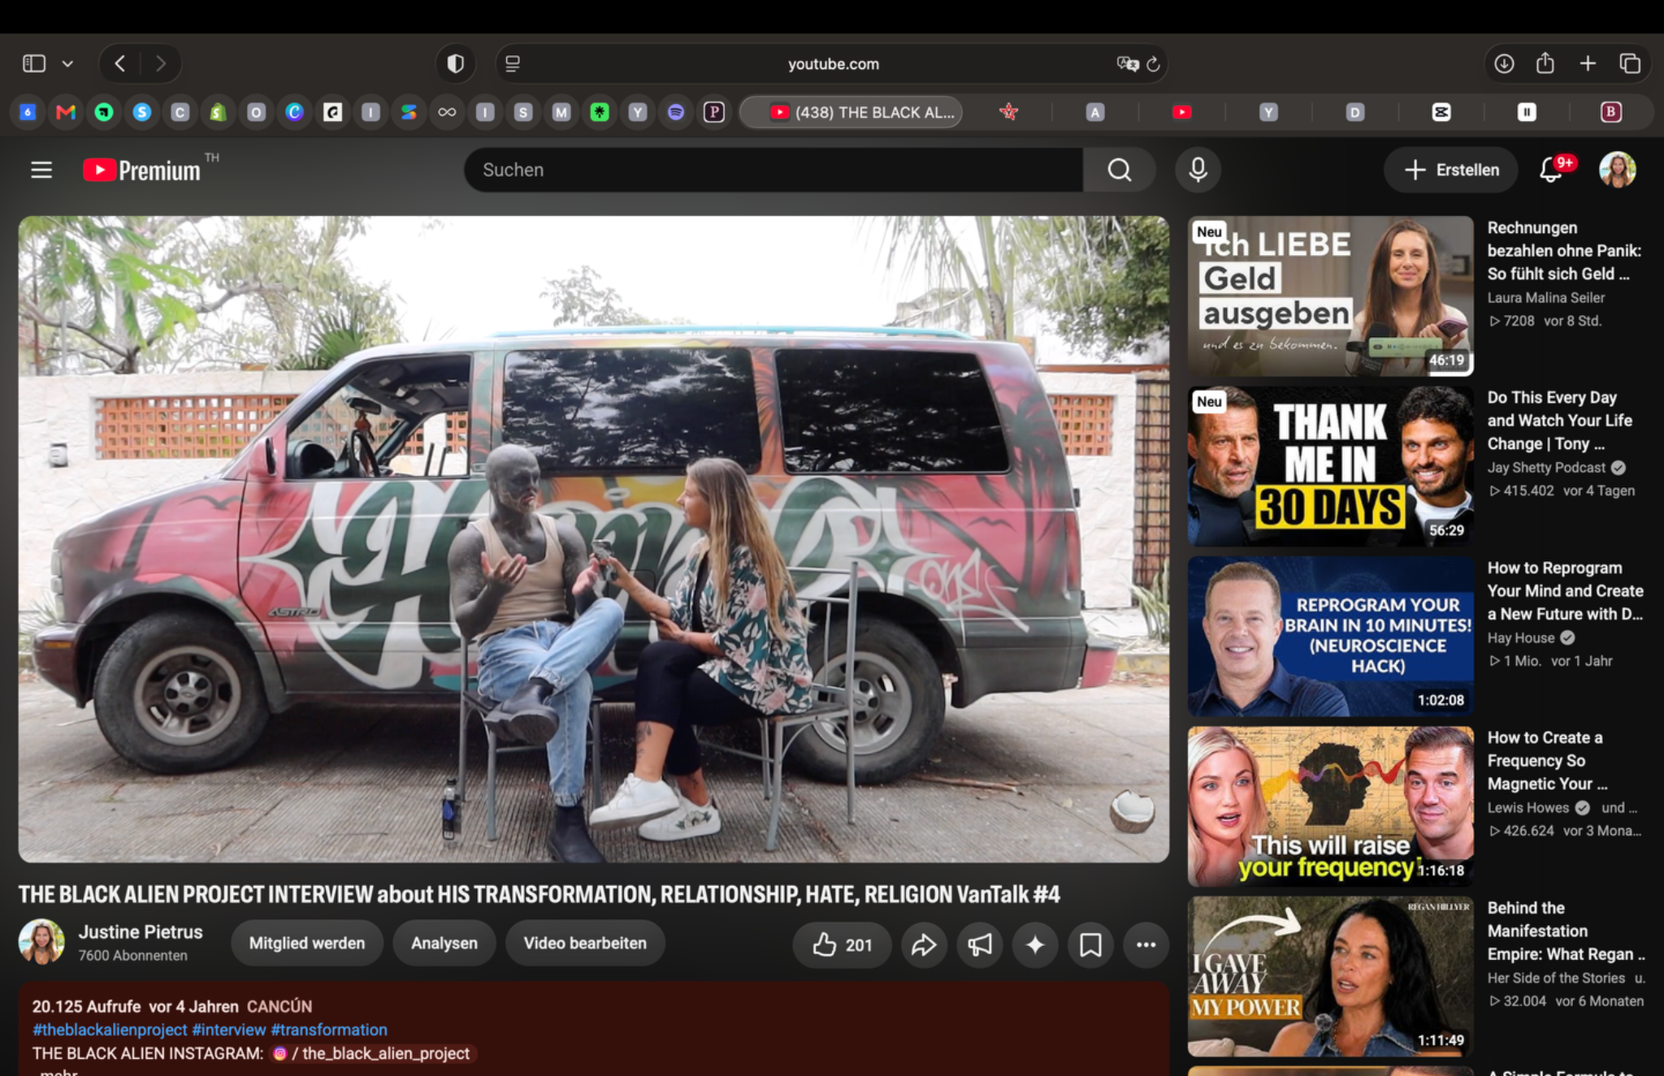The width and height of the screenshot is (1664, 1076).
Task: Show Safari tab overview
Action: tap(1630, 63)
